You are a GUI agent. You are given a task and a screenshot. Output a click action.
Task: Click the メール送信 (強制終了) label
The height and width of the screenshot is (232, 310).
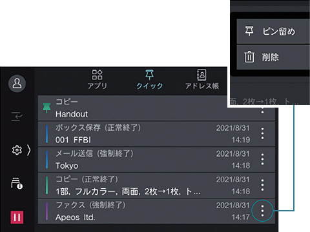tap(94, 153)
